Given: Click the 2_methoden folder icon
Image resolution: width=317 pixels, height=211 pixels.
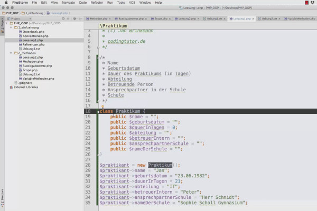Looking at the screenshot, I should point(16,53).
